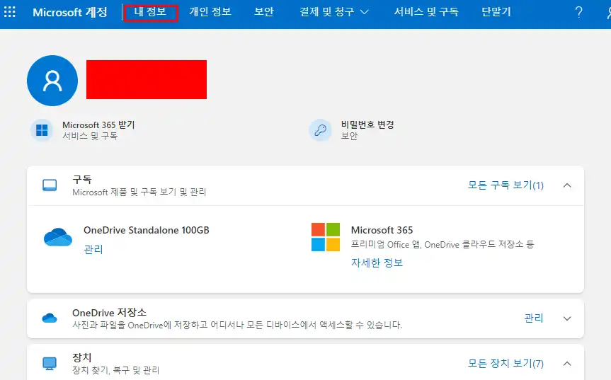Open the 개인 정보 tab

210,12
